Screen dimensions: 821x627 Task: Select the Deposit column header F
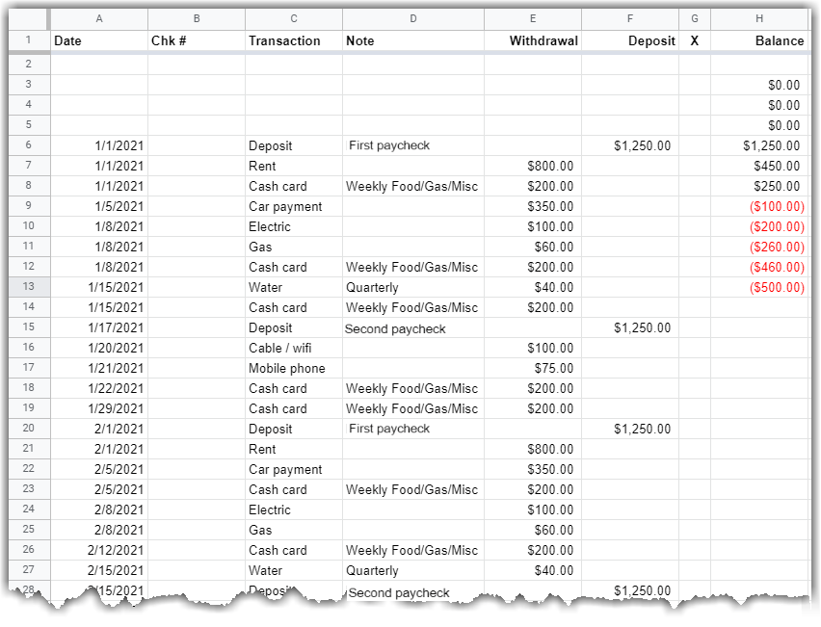[x=630, y=17]
